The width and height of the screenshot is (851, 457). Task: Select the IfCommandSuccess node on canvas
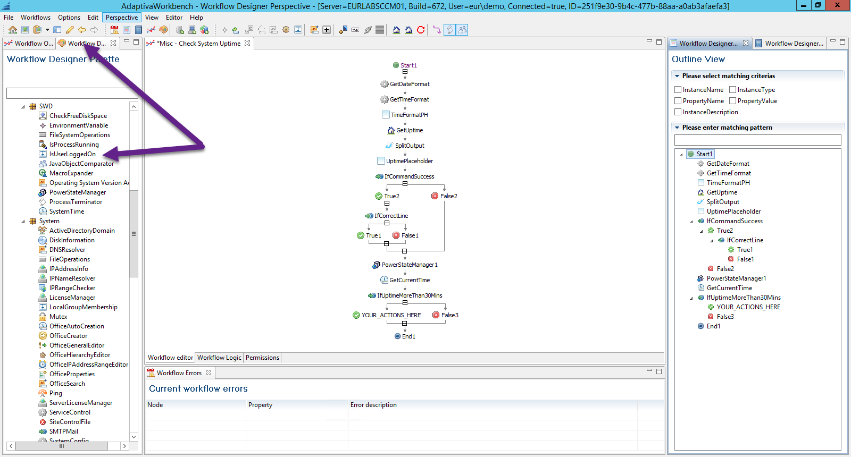coord(405,176)
